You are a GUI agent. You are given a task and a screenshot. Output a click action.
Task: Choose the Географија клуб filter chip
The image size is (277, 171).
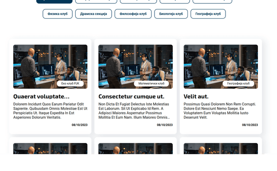(208, 14)
